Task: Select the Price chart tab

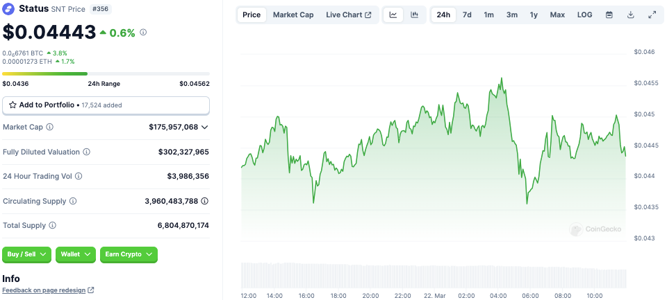Action: 252,15
